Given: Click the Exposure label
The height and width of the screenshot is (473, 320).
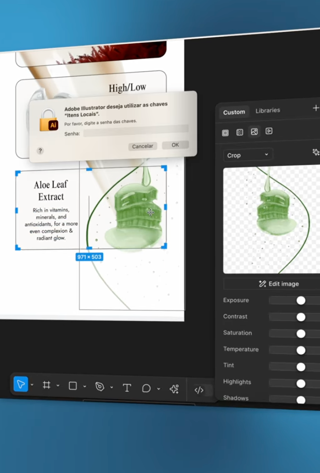Looking at the screenshot, I should point(236,300).
